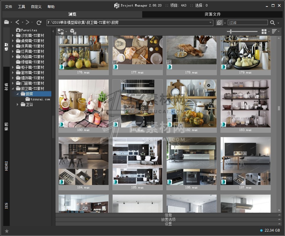This screenshot has height=236, width=285.
Task: Adjust the thumbnail size slider
Action: pos(231,32)
